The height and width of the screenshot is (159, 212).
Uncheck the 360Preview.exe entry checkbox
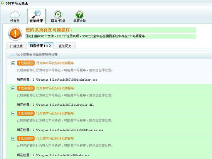click(13, 113)
